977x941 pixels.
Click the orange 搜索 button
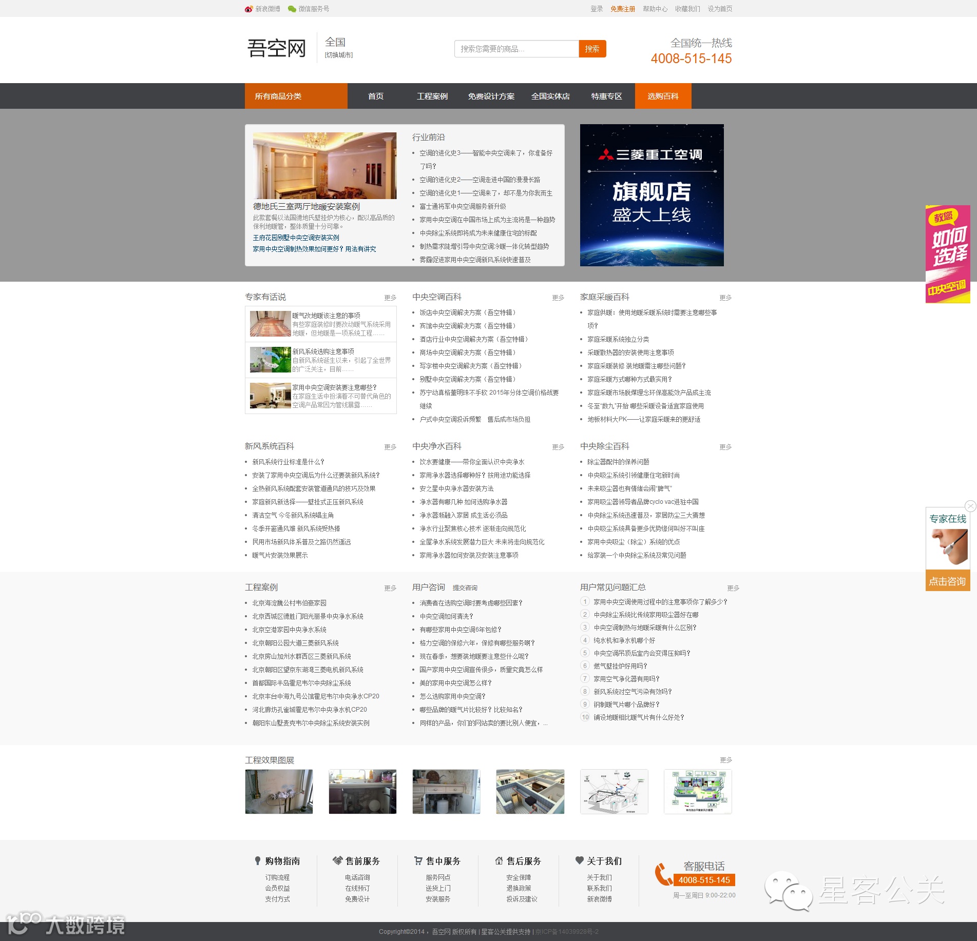pos(592,49)
